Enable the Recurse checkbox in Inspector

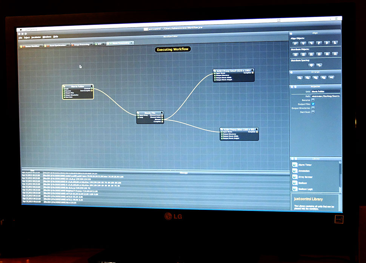tap(313, 100)
